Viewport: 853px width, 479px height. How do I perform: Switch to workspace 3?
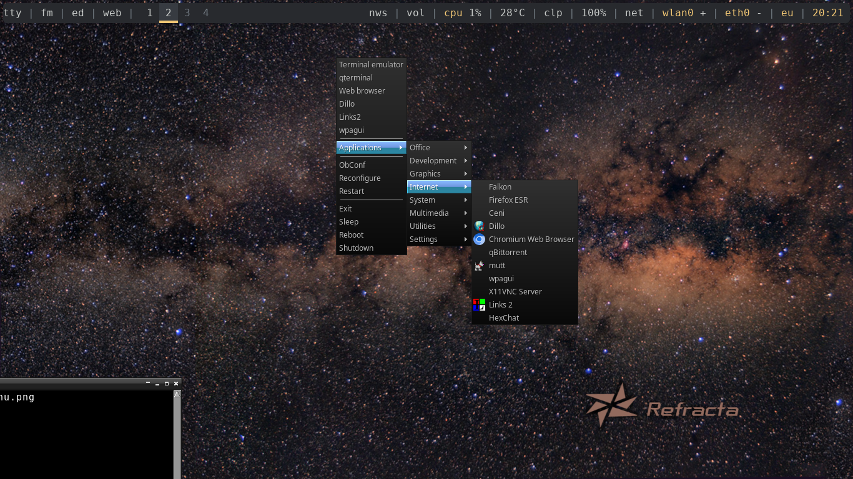click(187, 12)
